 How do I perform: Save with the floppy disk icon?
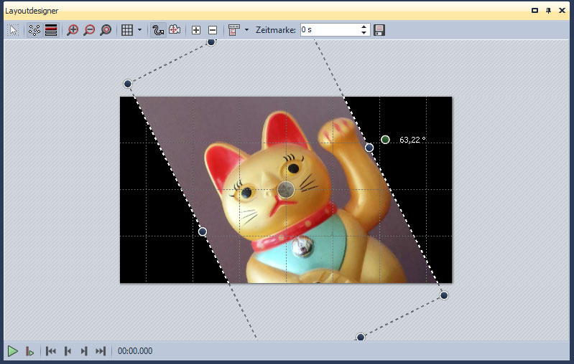(379, 30)
